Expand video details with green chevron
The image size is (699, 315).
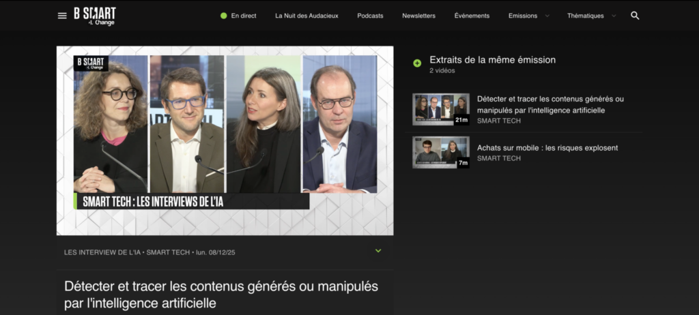(x=378, y=251)
